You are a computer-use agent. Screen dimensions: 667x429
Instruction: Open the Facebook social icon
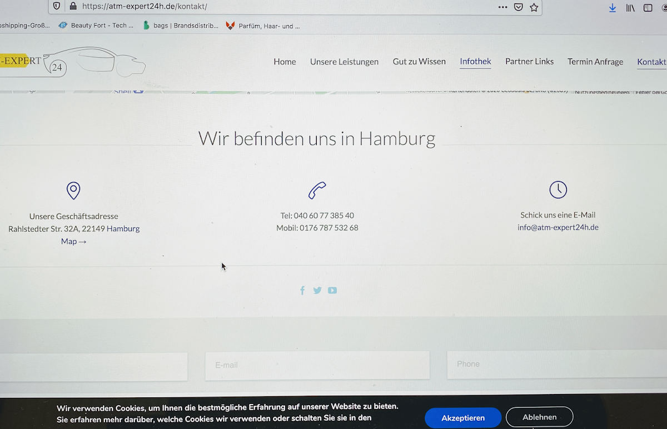point(302,290)
